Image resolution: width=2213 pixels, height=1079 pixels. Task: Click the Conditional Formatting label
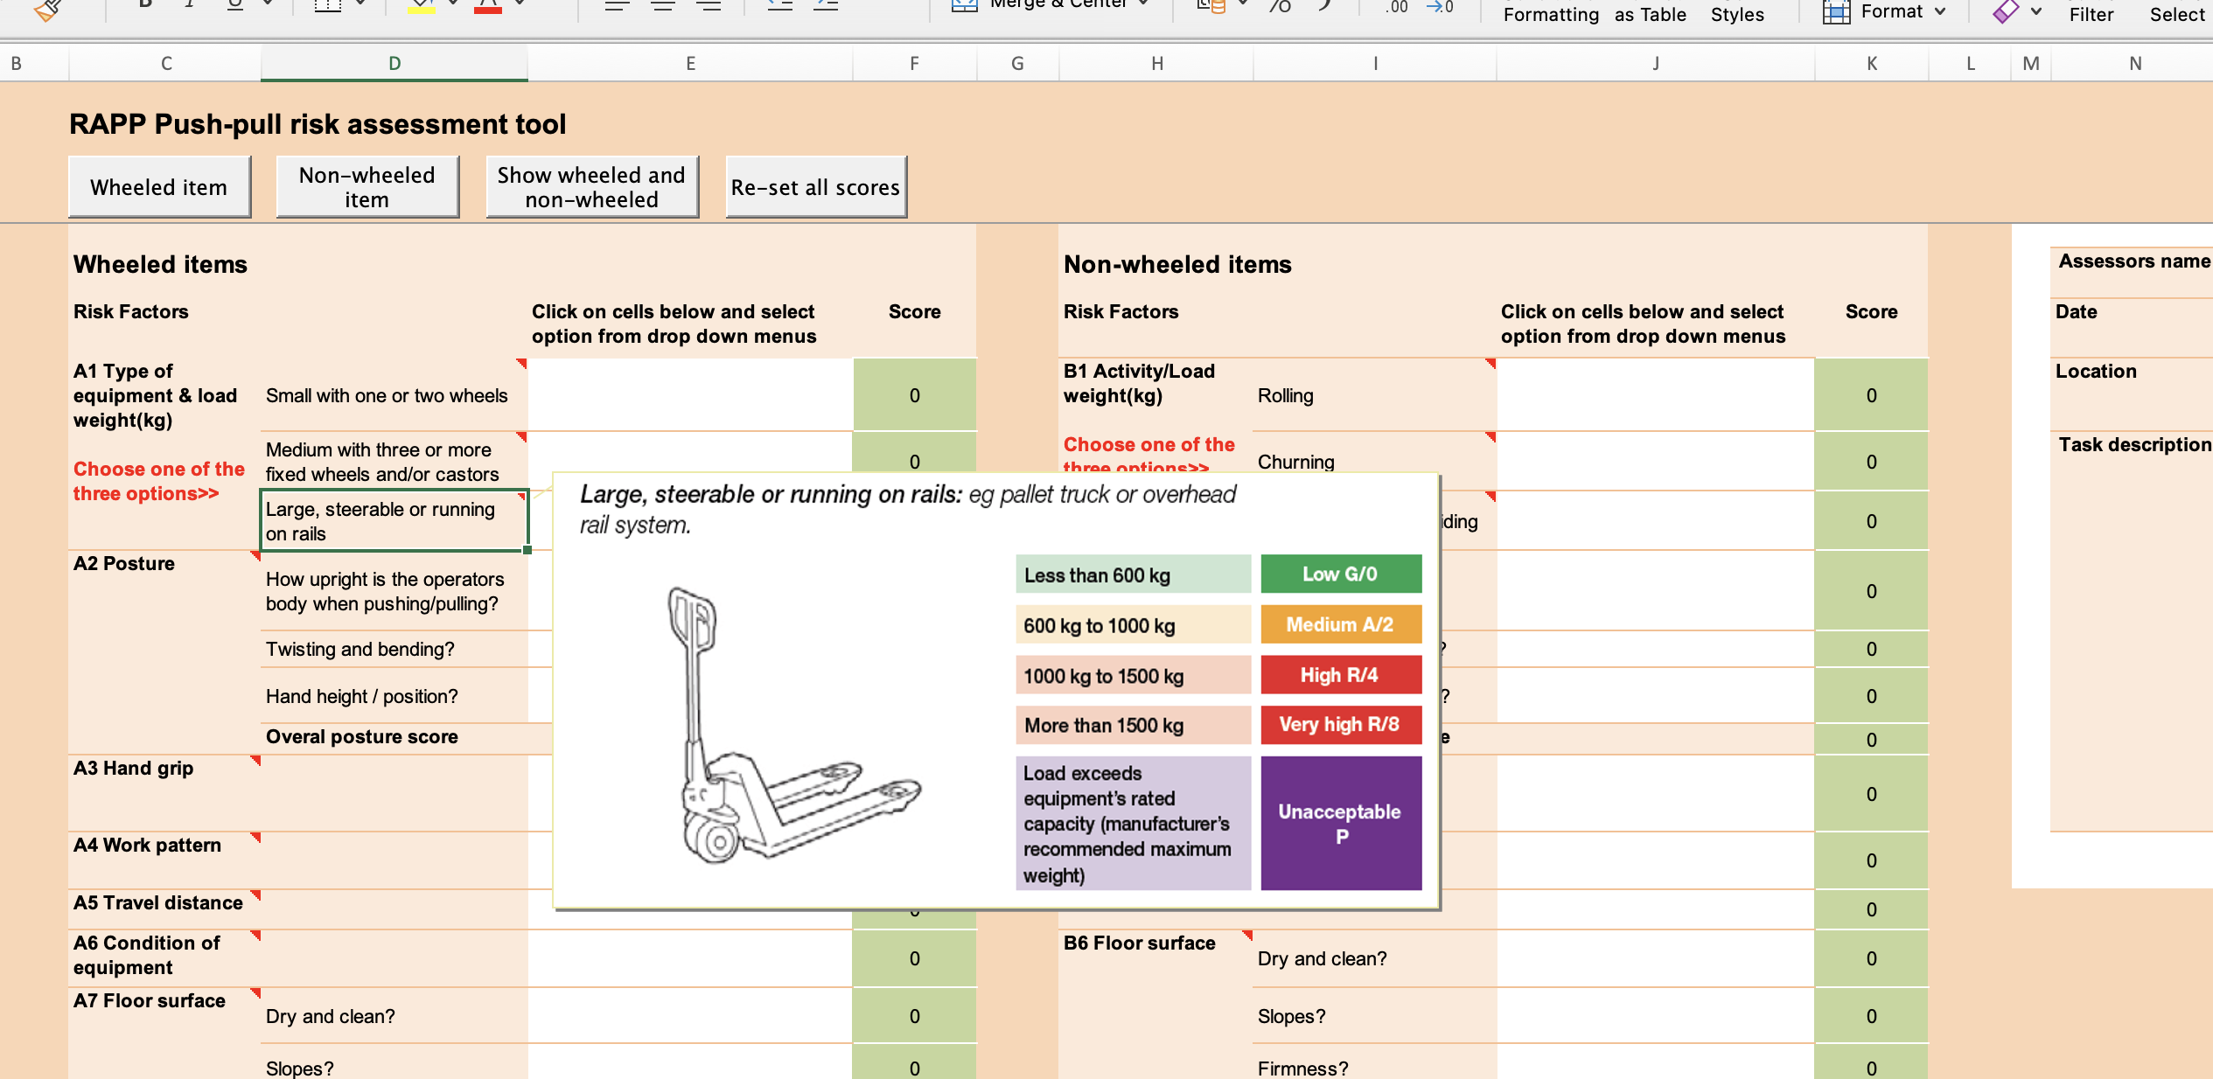(1551, 14)
